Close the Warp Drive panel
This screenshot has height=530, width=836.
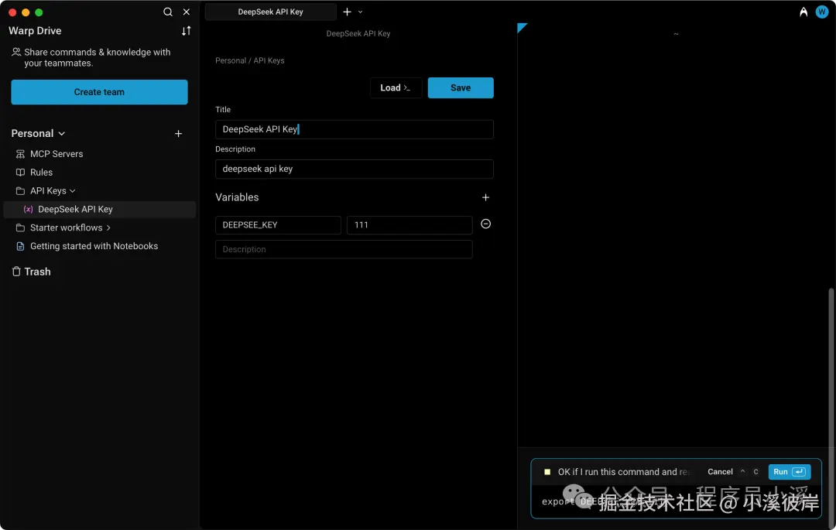(187, 12)
